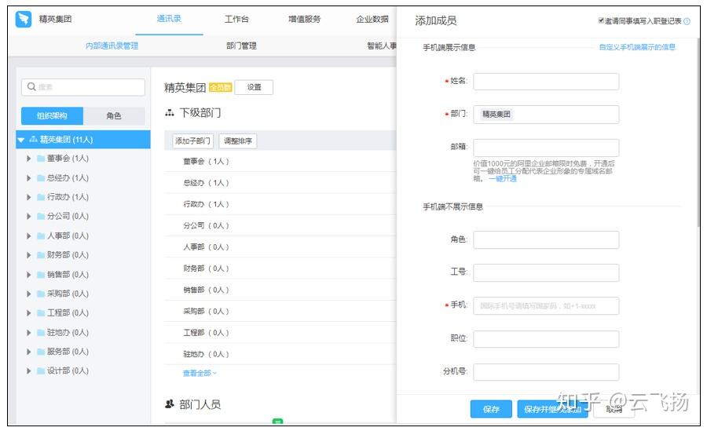707x431 pixels.
Task: Expand the 董事会 (1人) tree node
Action: (29, 159)
